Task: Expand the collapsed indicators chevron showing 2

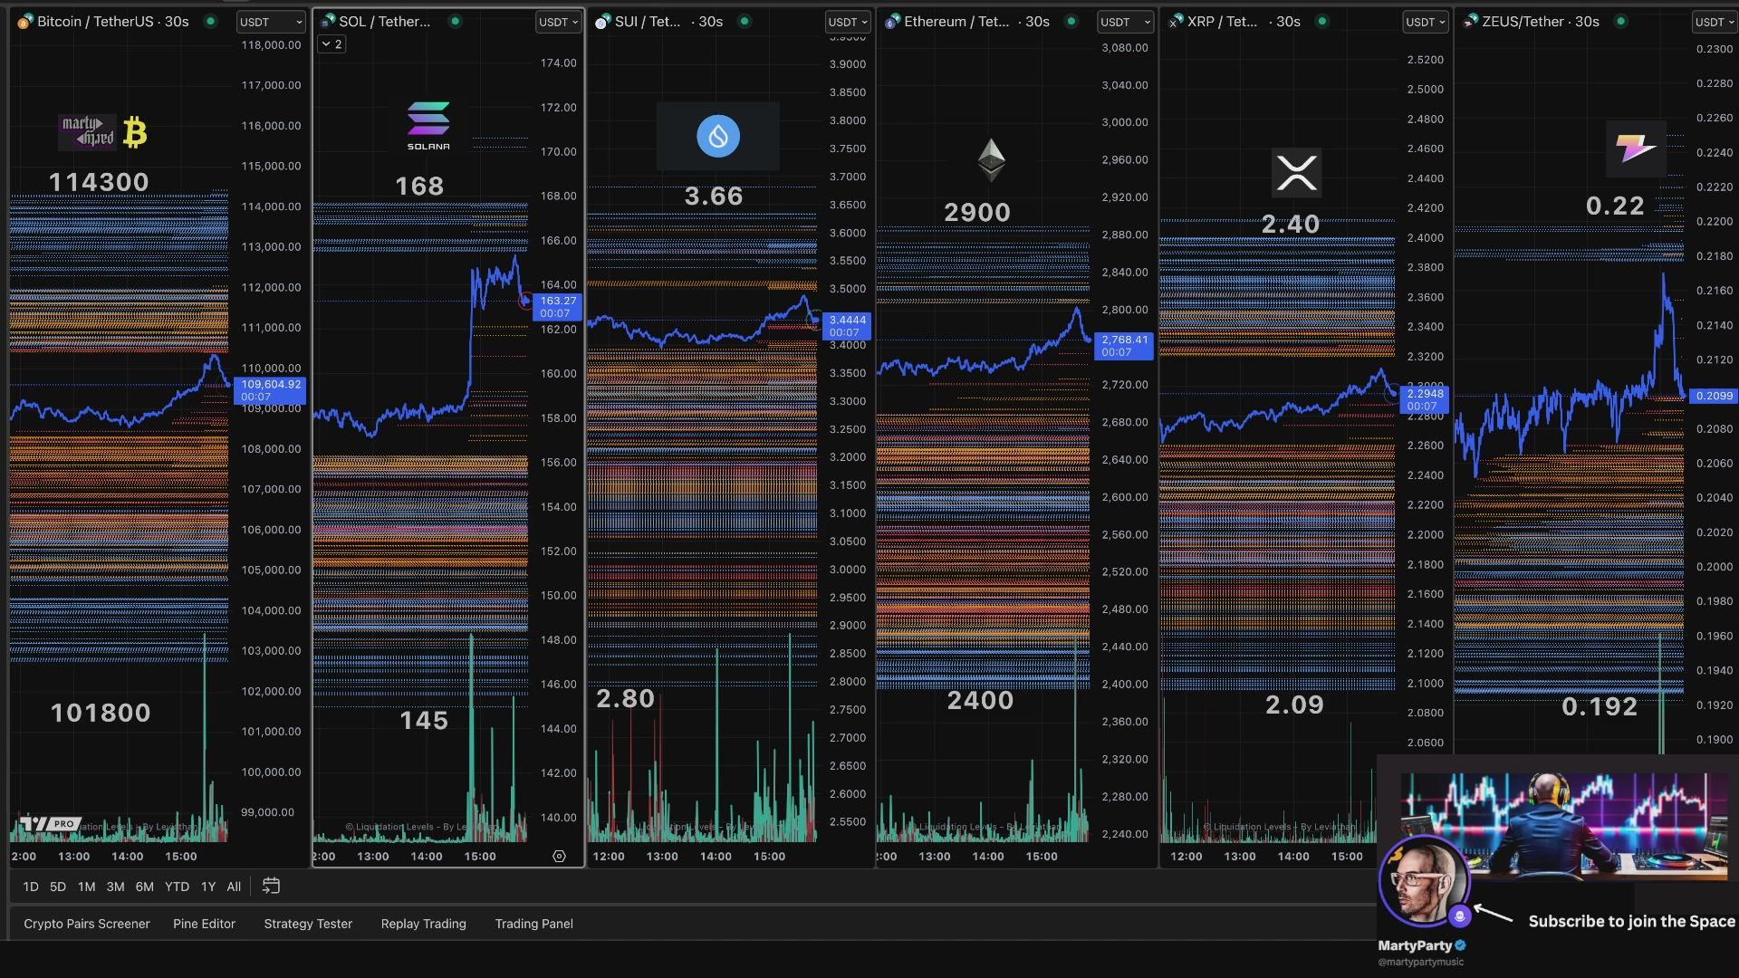Action: [331, 43]
